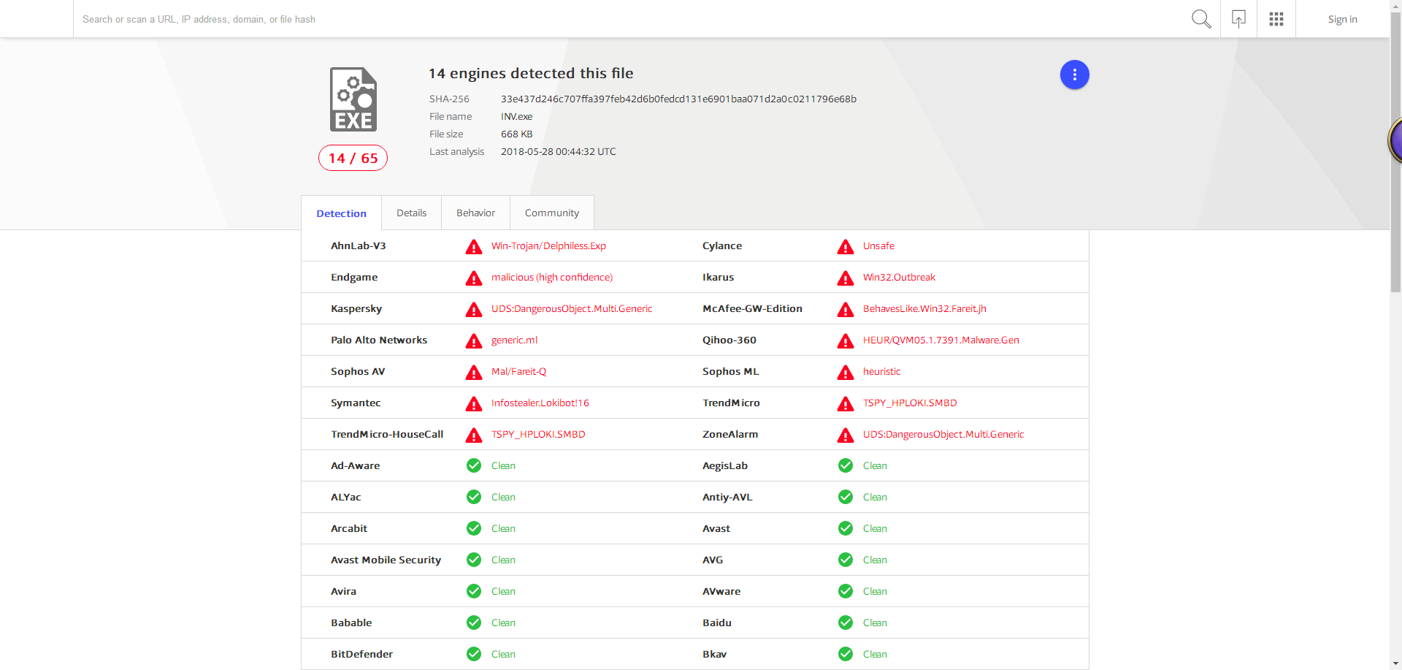Screen dimensions: 1402x670
Task: Select the Detection tab
Action: pos(341,213)
